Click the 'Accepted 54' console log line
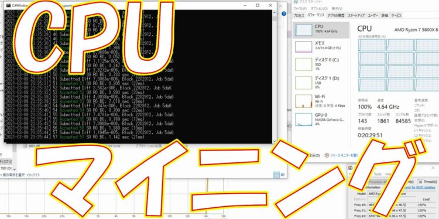This screenshot has width=439, height=219. click(x=74, y=110)
